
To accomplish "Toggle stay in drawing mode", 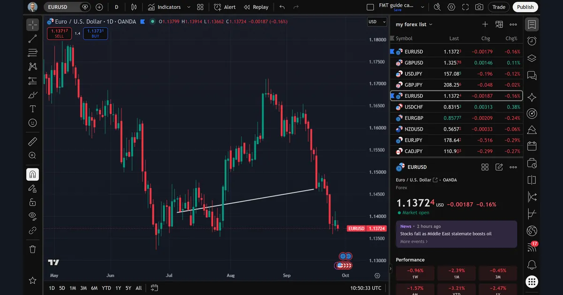I will (x=32, y=188).
